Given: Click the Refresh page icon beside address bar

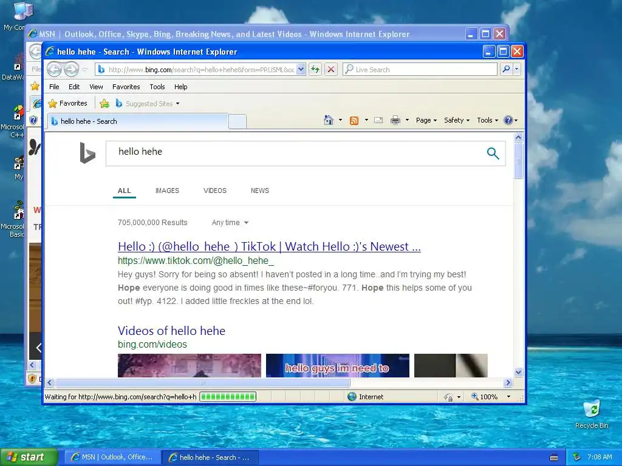Looking at the screenshot, I should 315,69.
